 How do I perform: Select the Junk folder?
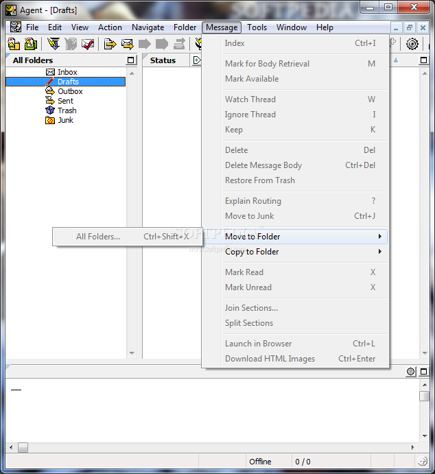pos(65,120)
